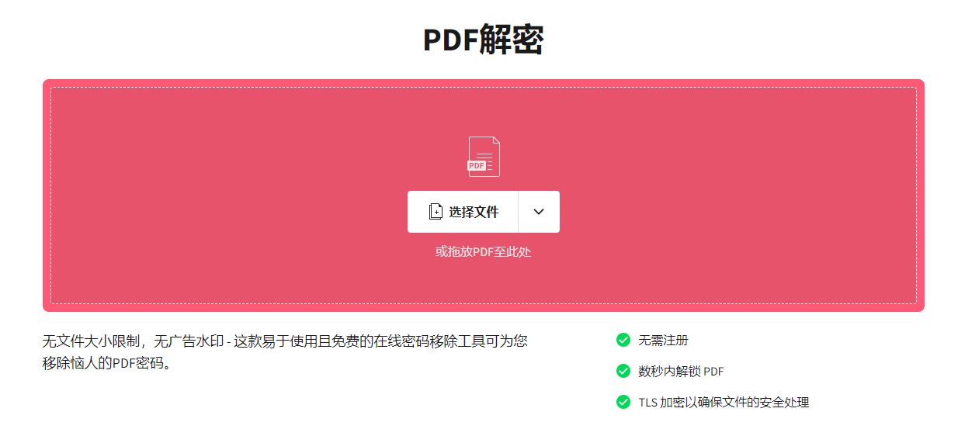
Task: Click the green checkmark next to 数秒内解锁 PDF
Action: click(623, 371)
